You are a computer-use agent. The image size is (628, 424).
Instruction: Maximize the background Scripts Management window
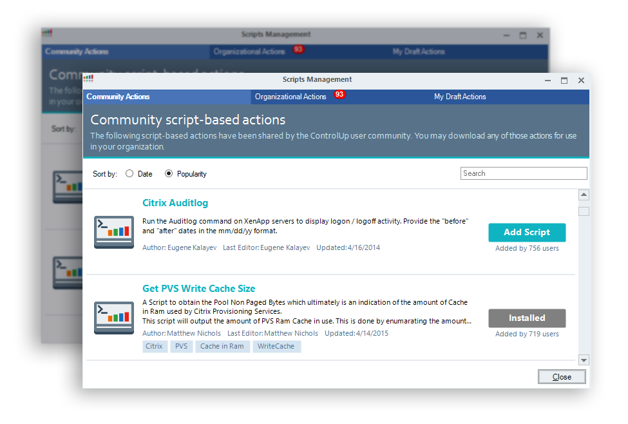tap(522, 35)
